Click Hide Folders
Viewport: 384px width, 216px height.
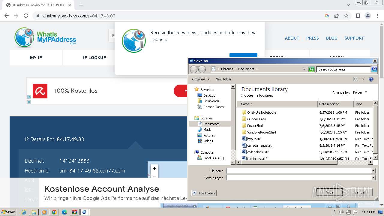click(x=204, y=193)
